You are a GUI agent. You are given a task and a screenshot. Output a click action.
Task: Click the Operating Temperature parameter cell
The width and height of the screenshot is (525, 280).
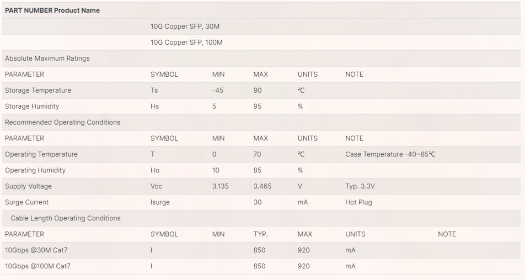(41, 154)
